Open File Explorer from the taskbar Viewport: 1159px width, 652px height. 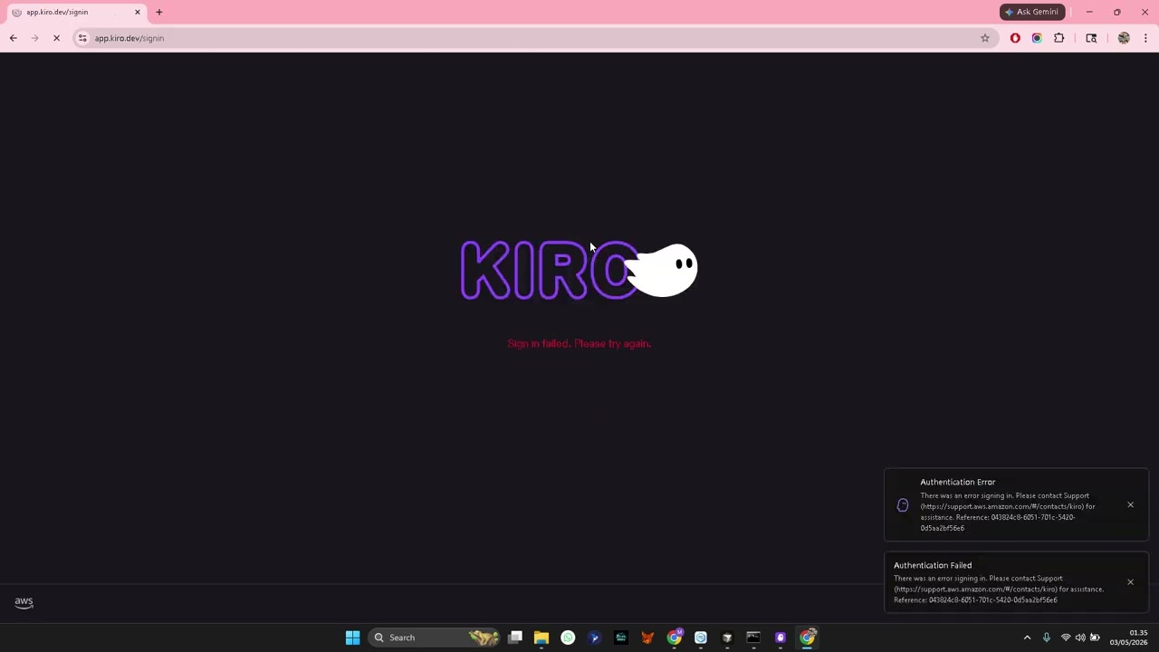pyautogui.click(x=541, y=638)
